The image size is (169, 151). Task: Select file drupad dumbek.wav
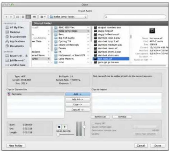[111, 28]
